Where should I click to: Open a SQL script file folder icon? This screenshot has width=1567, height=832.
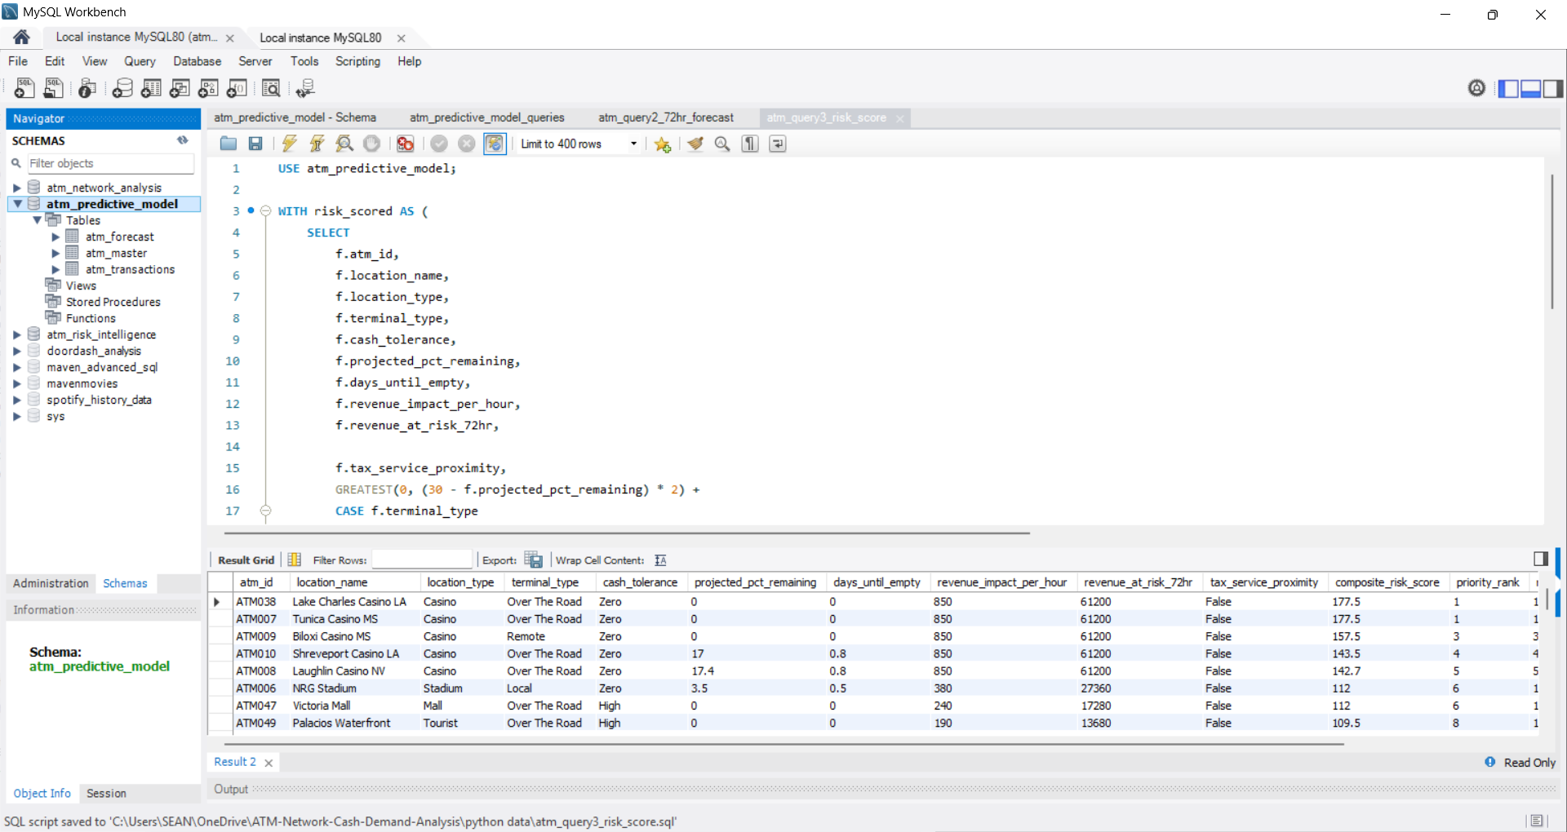pos(229,144)
